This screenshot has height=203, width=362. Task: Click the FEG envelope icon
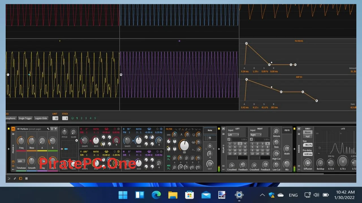click(x=169, y=159)
